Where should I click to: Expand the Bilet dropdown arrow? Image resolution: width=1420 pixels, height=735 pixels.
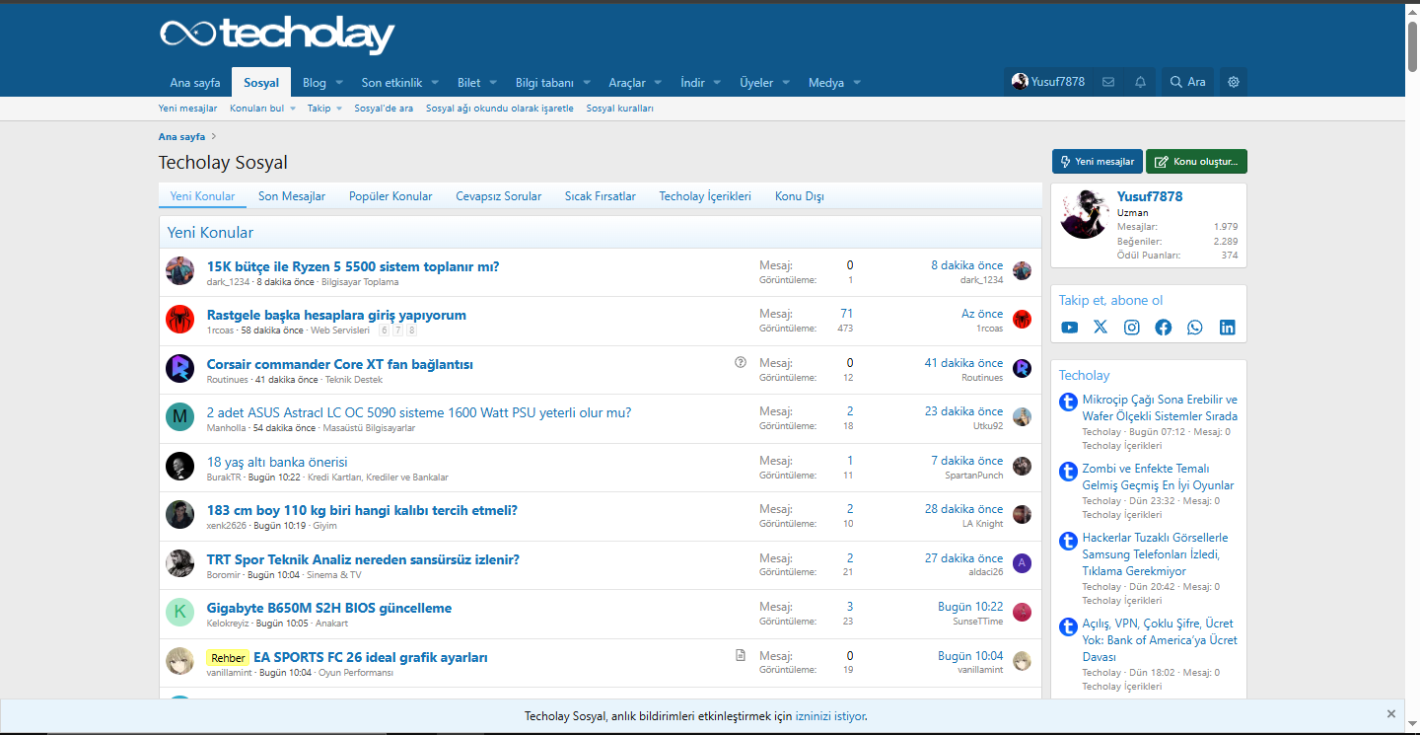click(x=493, y=82)
